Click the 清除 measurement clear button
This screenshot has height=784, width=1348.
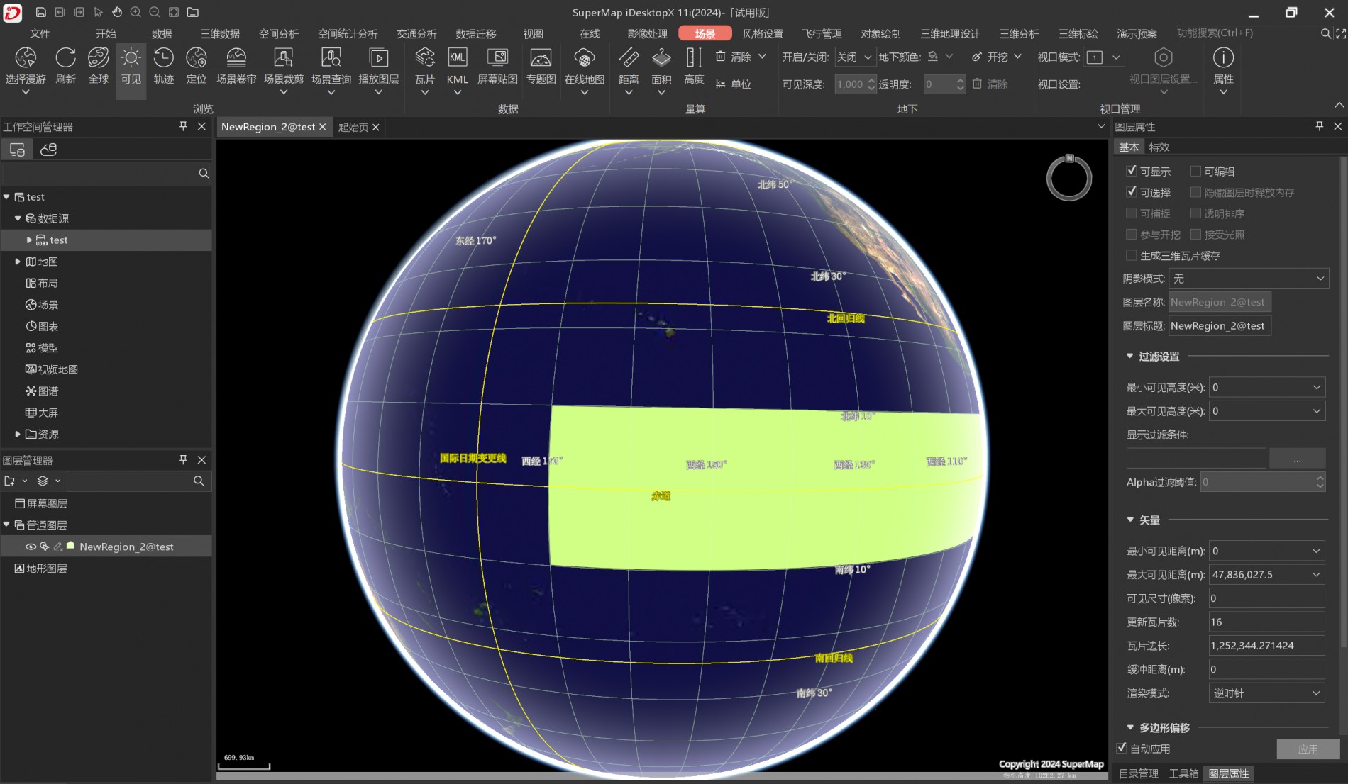741,57
